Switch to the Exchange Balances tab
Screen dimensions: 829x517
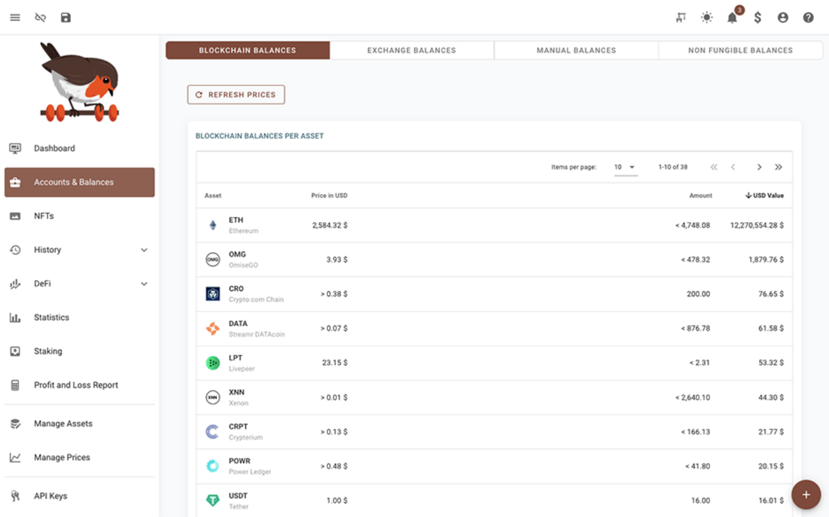pyautogui.click(x=412, y=50)
